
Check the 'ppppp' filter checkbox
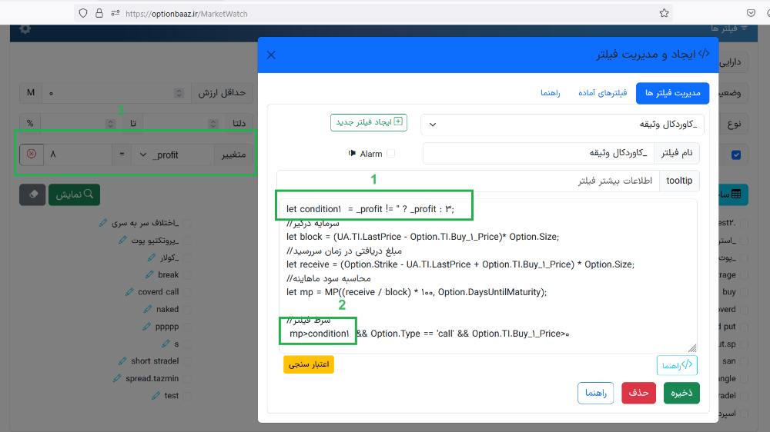(187, 327)
